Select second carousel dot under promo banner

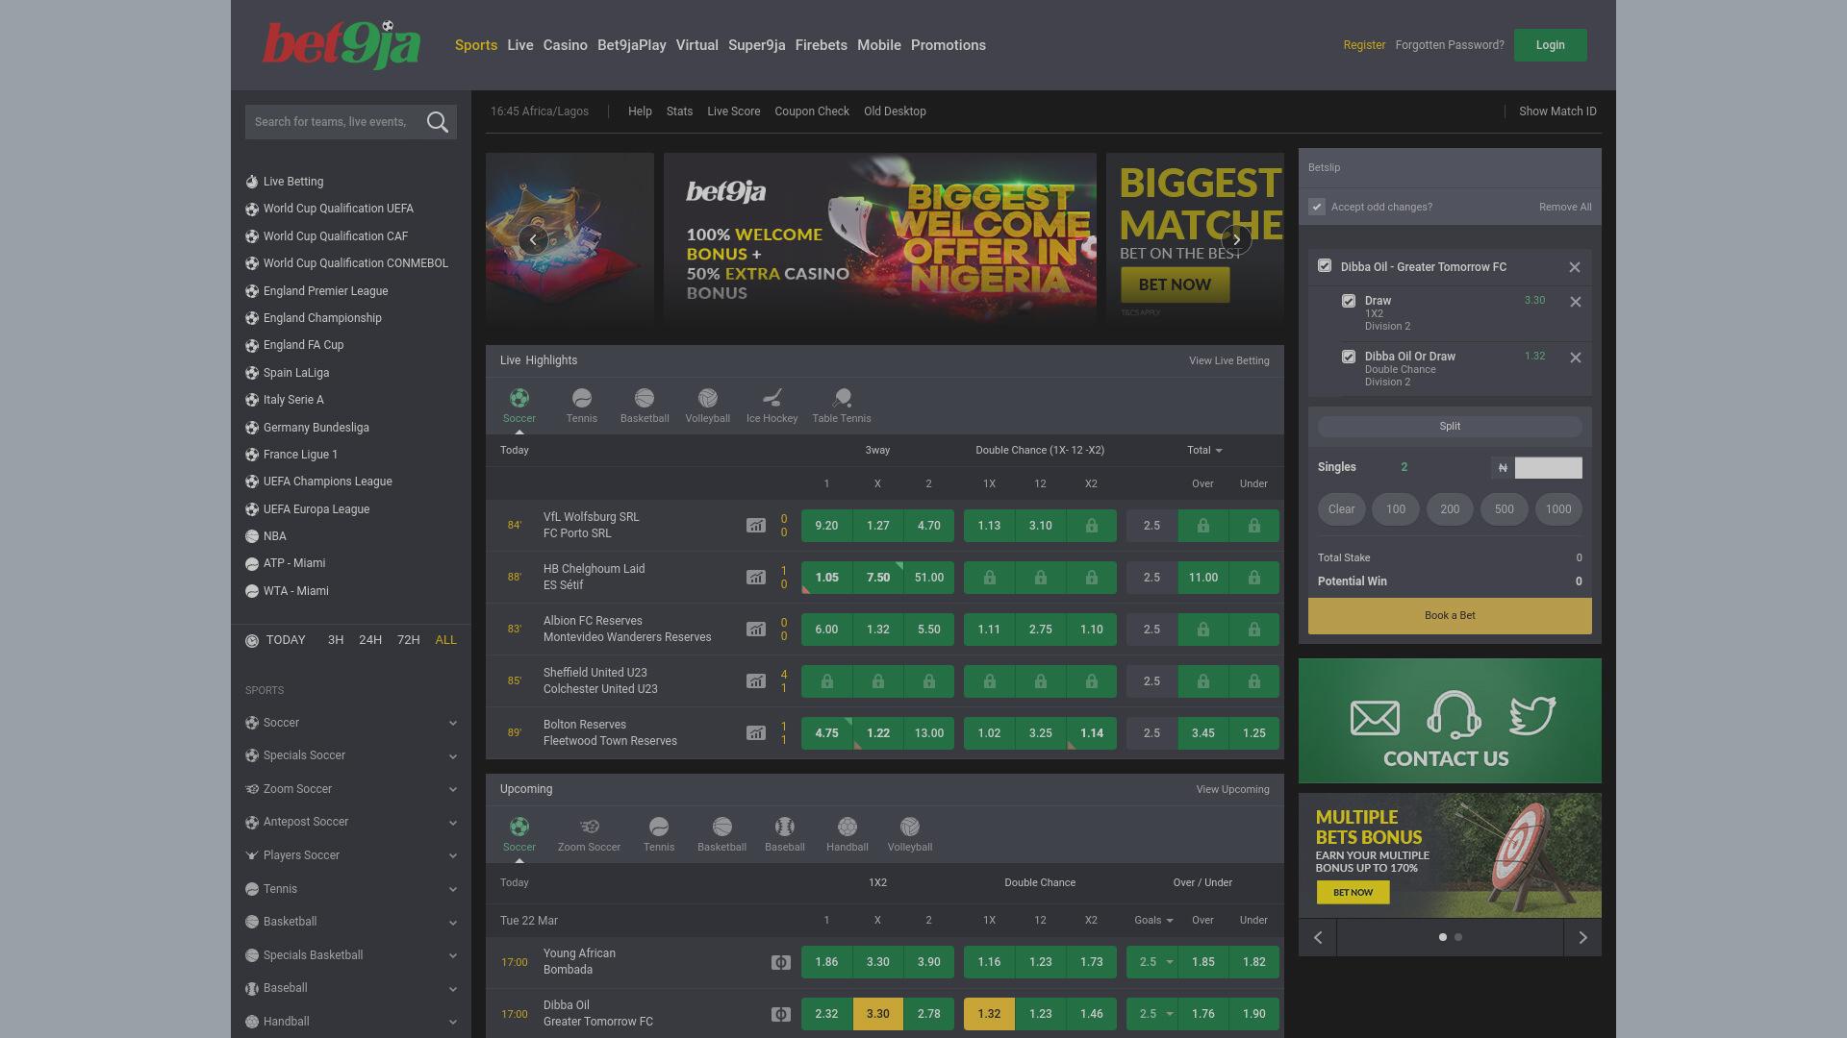click(x=1458, y=937)
